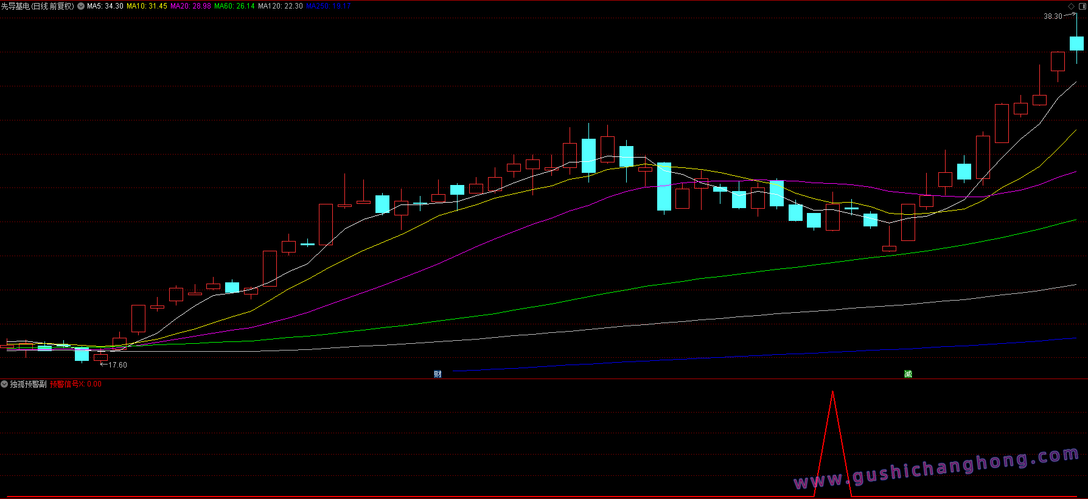Click the MA5: 34.30 label

105,6
